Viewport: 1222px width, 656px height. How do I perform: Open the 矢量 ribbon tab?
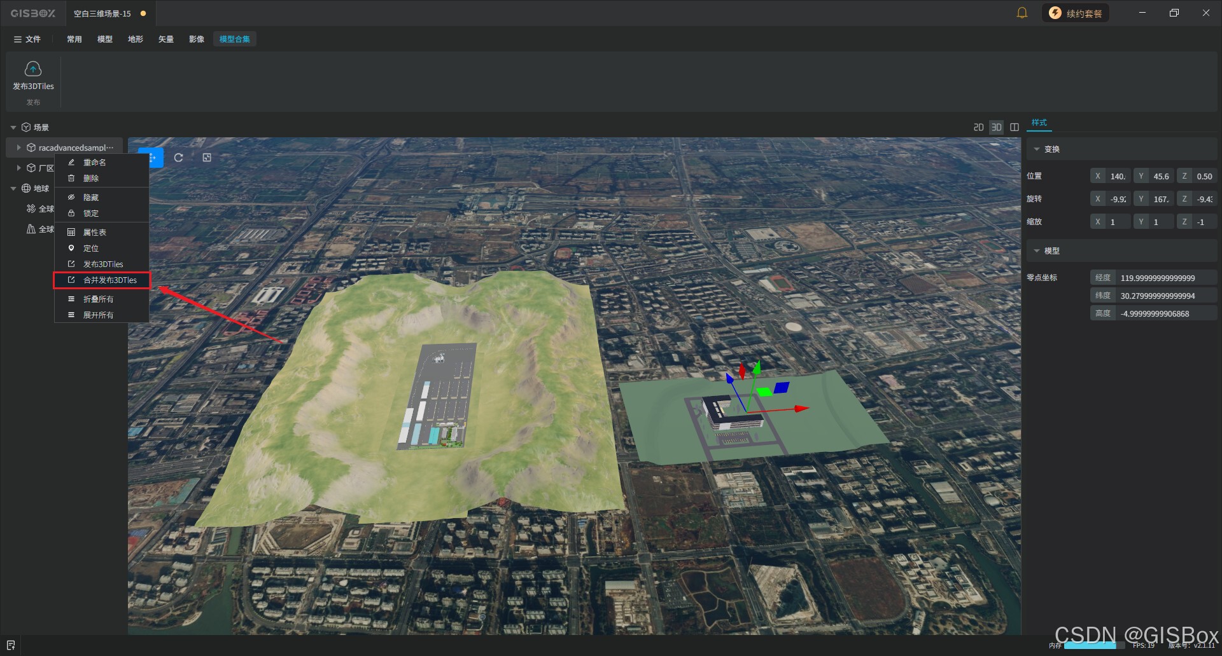click(166, 39)
